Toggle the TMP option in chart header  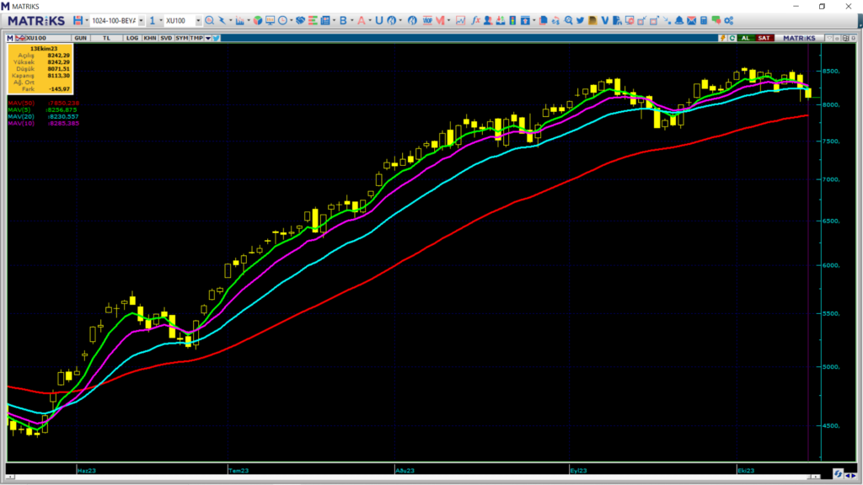coord(196,38)
